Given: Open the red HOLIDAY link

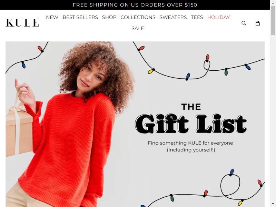Looking at the screenshot, I should (218, 17).
